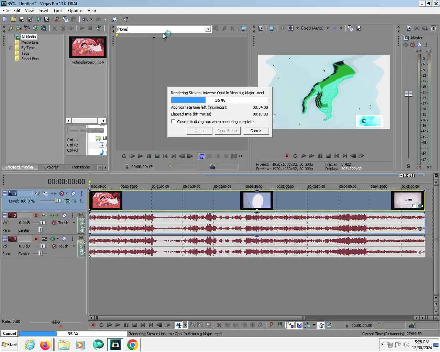This screenshot has width=440, height=352.
Task: Toggle Mute on audio track 3
Action: coord(64,239)
